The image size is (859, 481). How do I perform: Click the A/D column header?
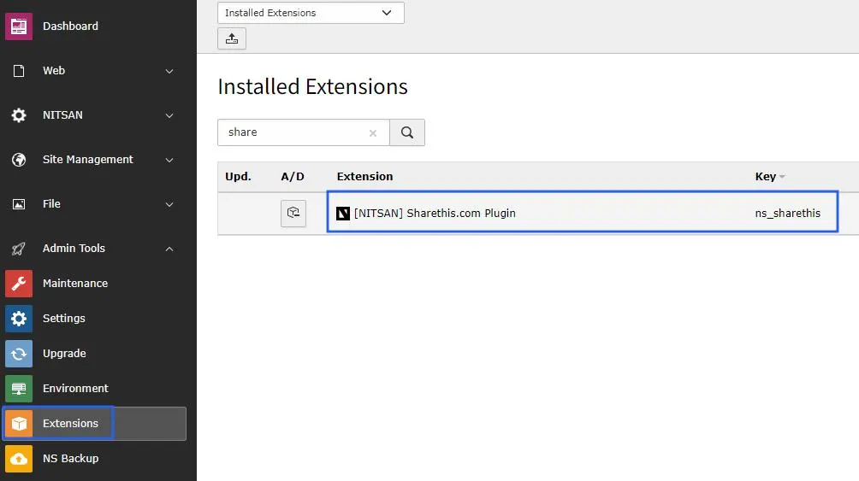click(293, 176)
